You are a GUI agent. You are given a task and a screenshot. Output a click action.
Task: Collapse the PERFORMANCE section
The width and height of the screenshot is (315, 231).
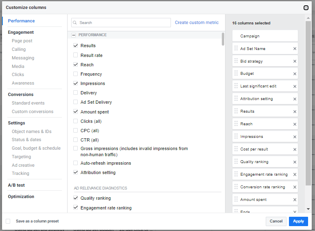coord(74,35)
